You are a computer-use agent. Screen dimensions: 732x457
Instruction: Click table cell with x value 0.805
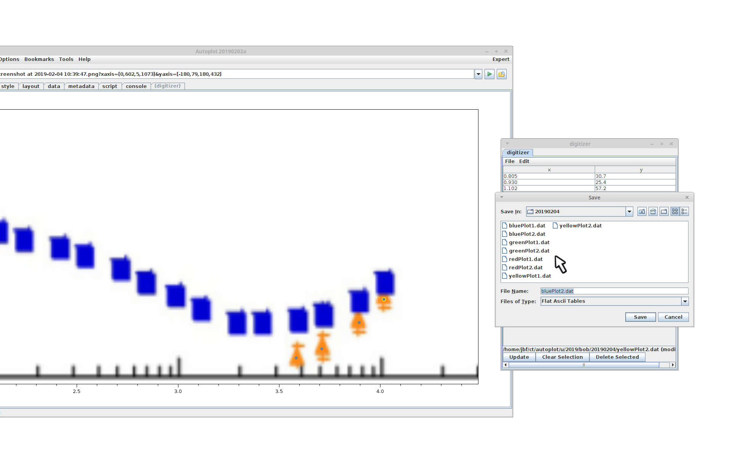(549, 176)
